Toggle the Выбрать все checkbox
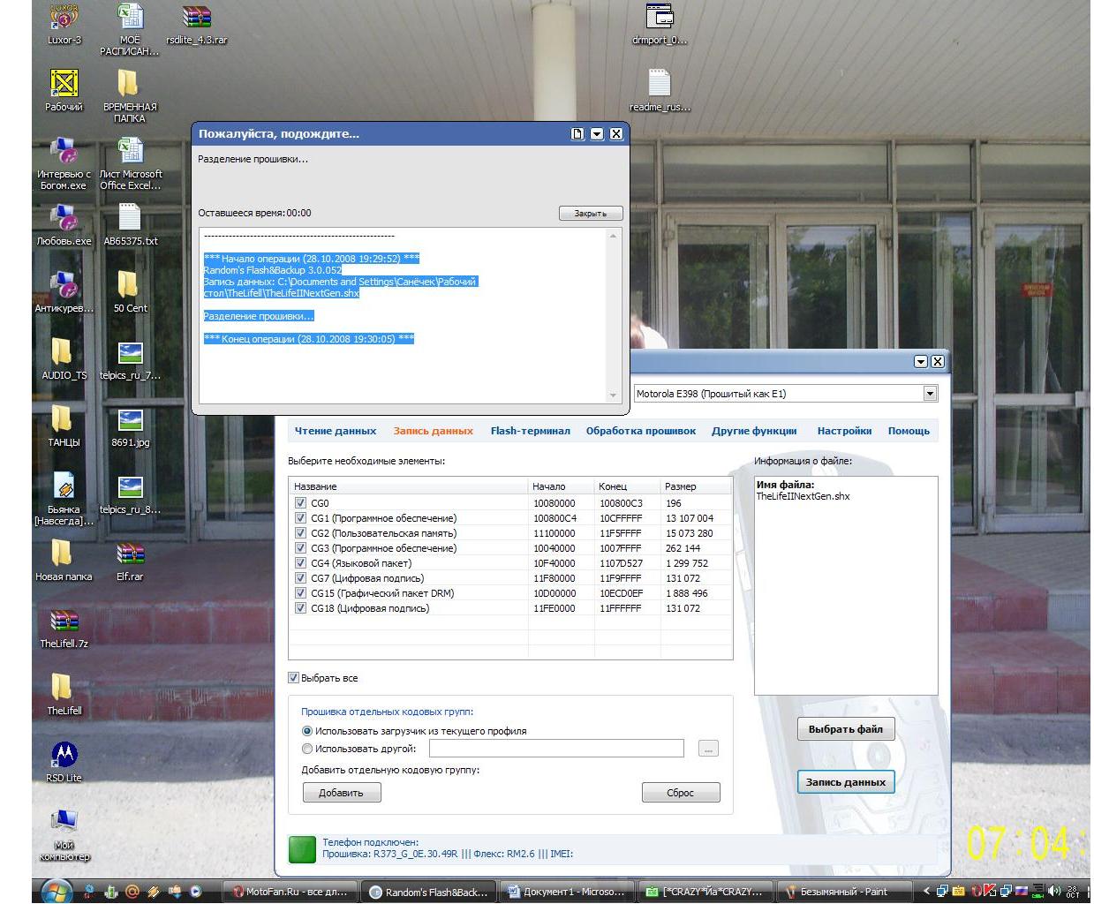This screenshot has width=1094, height=904. pos(294,678)
